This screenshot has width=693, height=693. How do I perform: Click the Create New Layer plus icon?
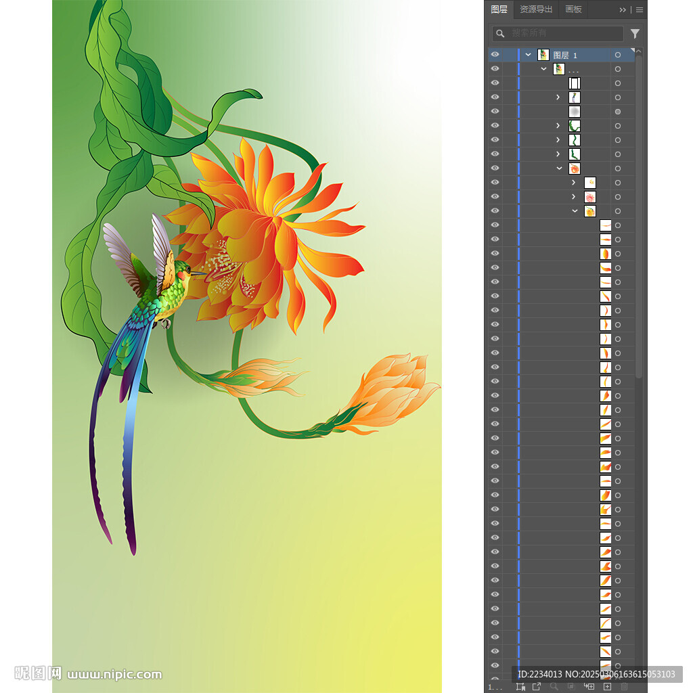tap(607, 686)
